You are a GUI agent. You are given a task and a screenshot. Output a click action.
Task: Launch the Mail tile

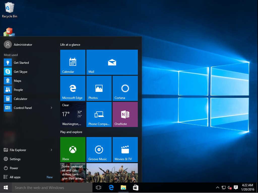(112, 62)
